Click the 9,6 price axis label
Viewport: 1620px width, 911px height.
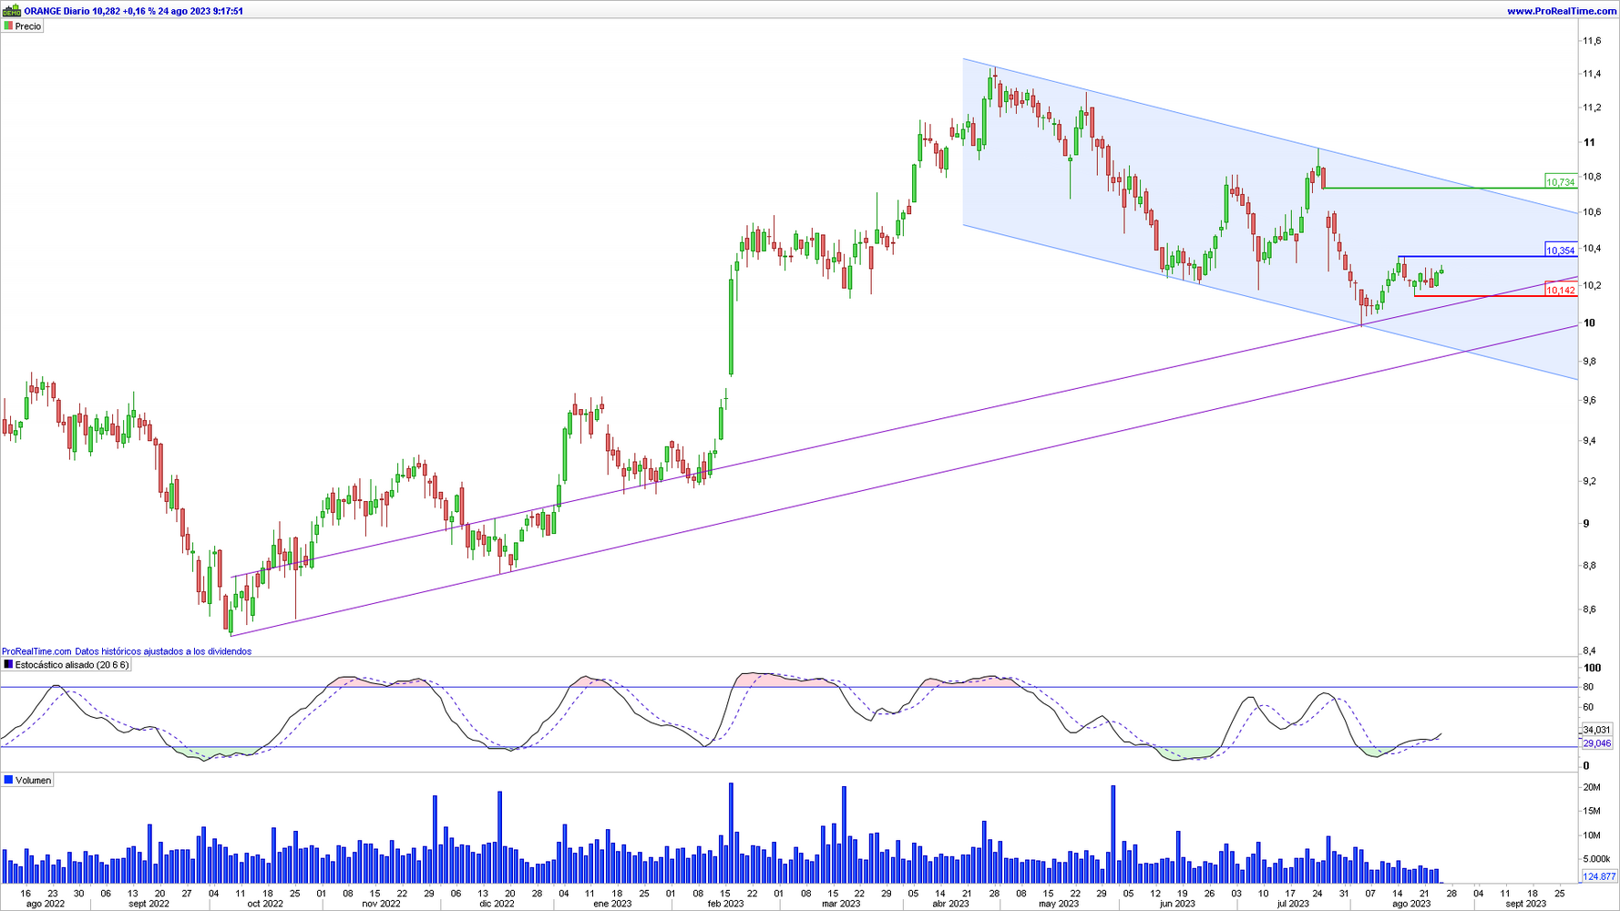coord(1589,400)
